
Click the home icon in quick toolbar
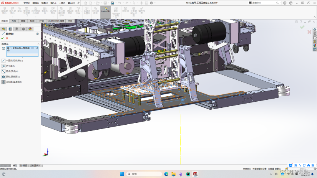pyautogui.click(x=86, y=3)
